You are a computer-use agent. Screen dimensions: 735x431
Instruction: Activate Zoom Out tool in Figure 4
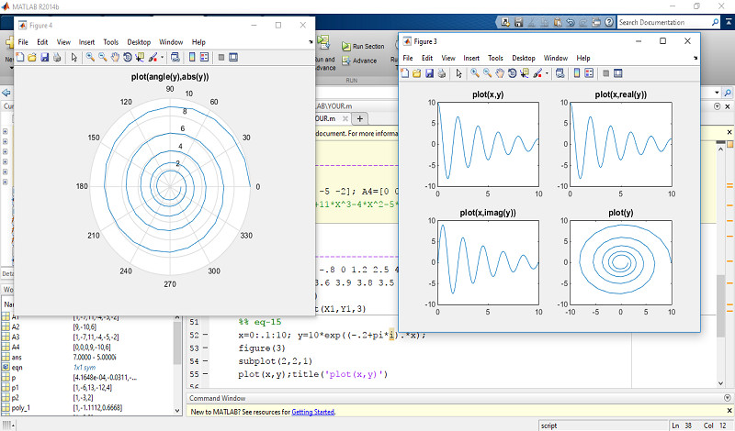pos(103,57)
